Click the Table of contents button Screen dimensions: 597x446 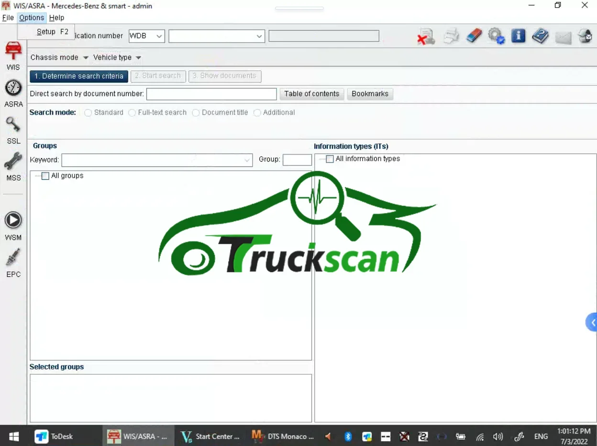(x=311, y=94)
